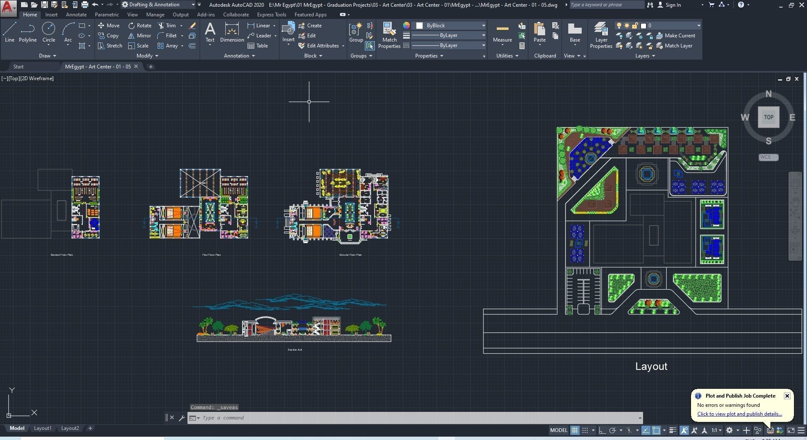Expand the Modify panel dropdown
The image size is (807, 440).
148,56
